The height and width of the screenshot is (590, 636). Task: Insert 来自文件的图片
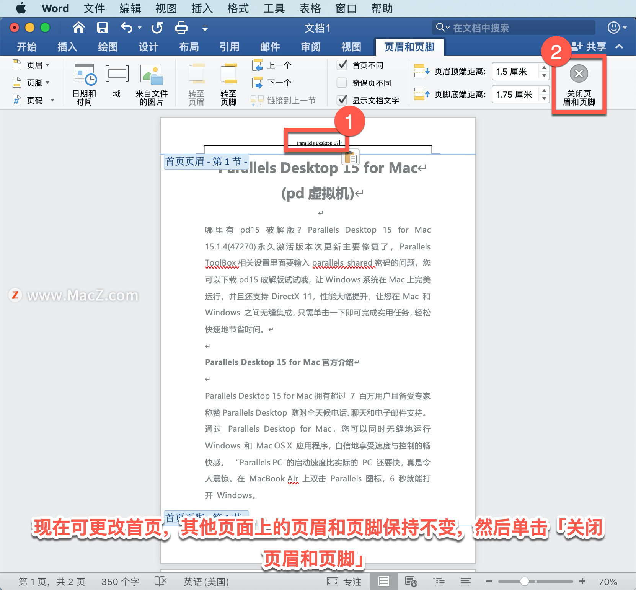[152, 85]
